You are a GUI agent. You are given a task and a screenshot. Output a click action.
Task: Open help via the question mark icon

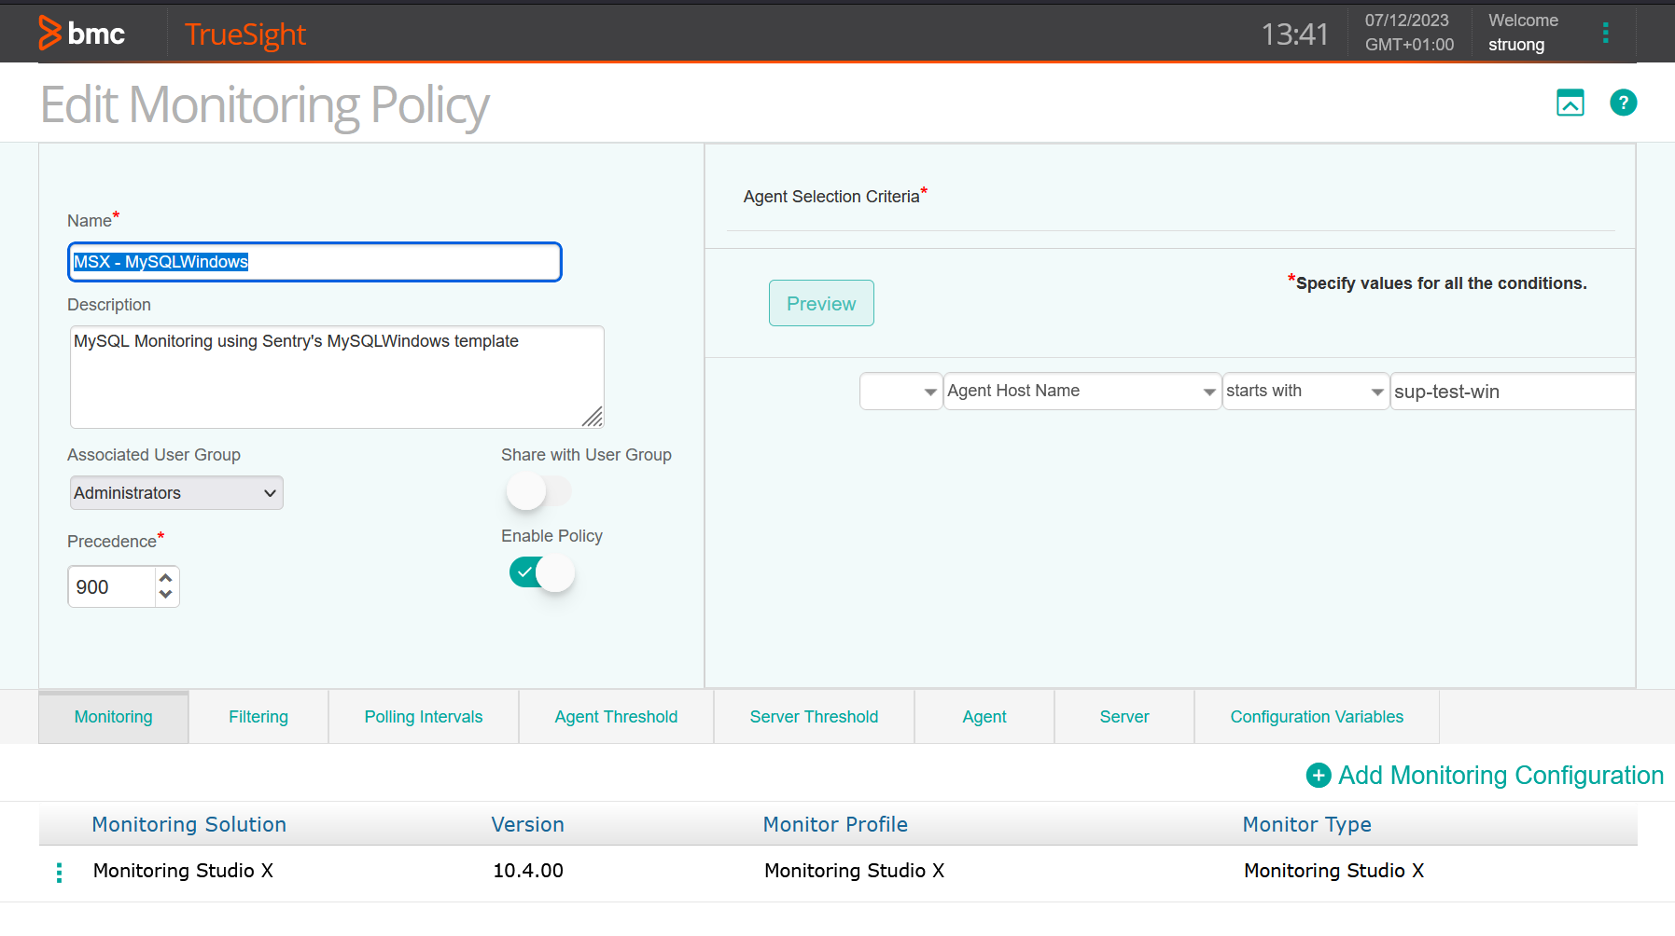(1624, 103)
